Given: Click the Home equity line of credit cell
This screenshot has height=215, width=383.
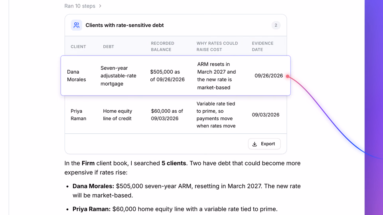Looking at the screenshot, I should coord(117,115).
